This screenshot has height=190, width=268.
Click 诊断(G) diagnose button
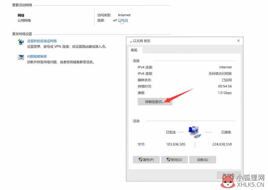point(202,160)
